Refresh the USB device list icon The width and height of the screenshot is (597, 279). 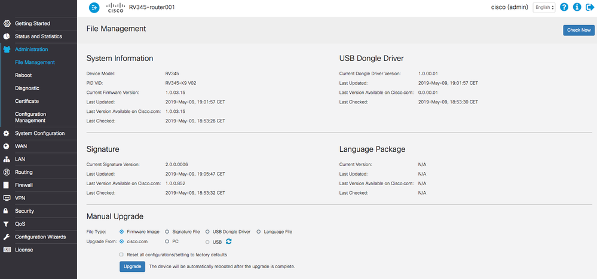(228, 241)
